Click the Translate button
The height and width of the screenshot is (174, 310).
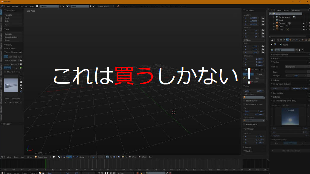tap(13, 15)
